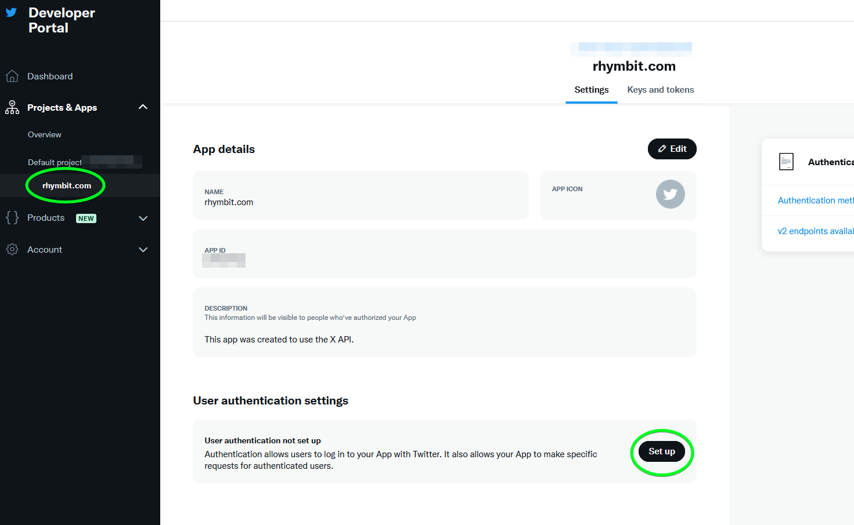The width and height of the screenshot is (854, 525).
Task: Click the Projects & Apps sitemap icon
Action: pyautogui.click(x=12, y=107)
